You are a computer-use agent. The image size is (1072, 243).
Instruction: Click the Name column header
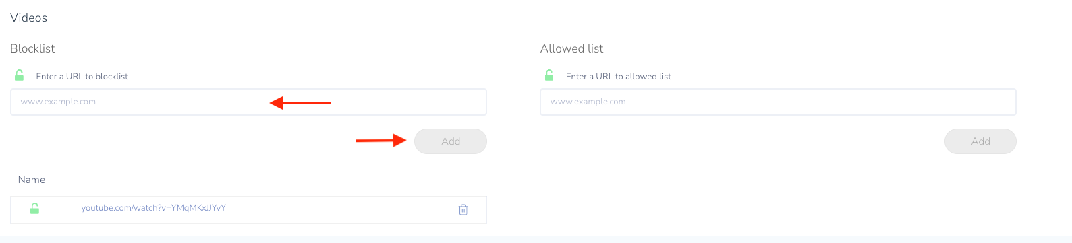tap(32, 180)
